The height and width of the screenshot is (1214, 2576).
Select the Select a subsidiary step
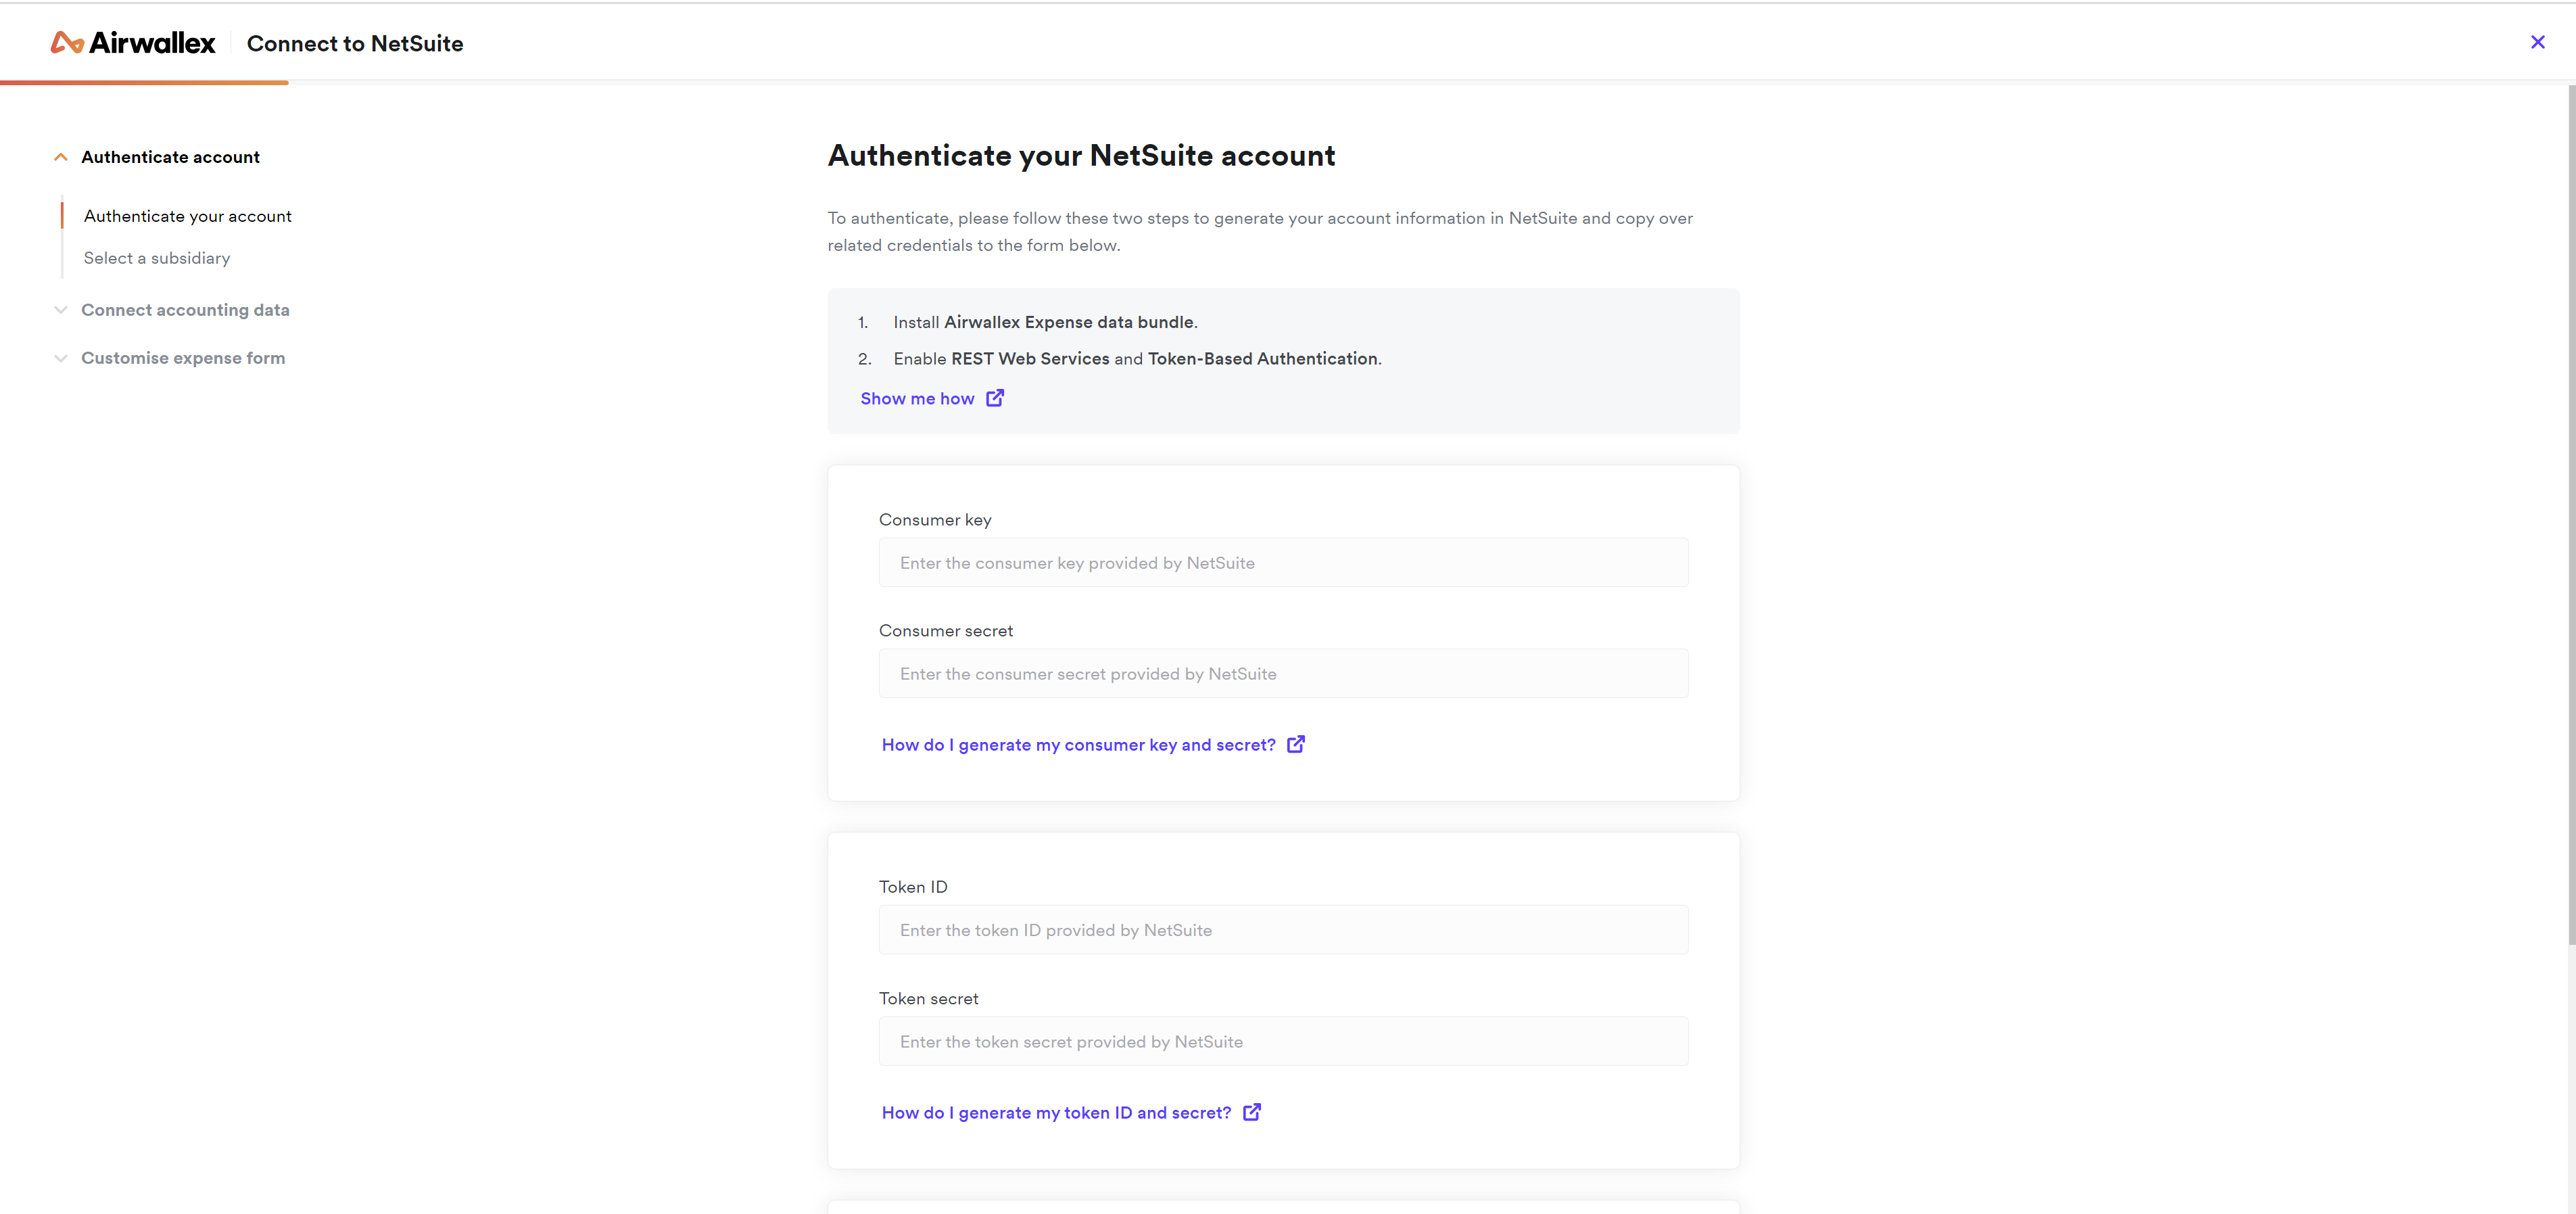pos(157,258)
